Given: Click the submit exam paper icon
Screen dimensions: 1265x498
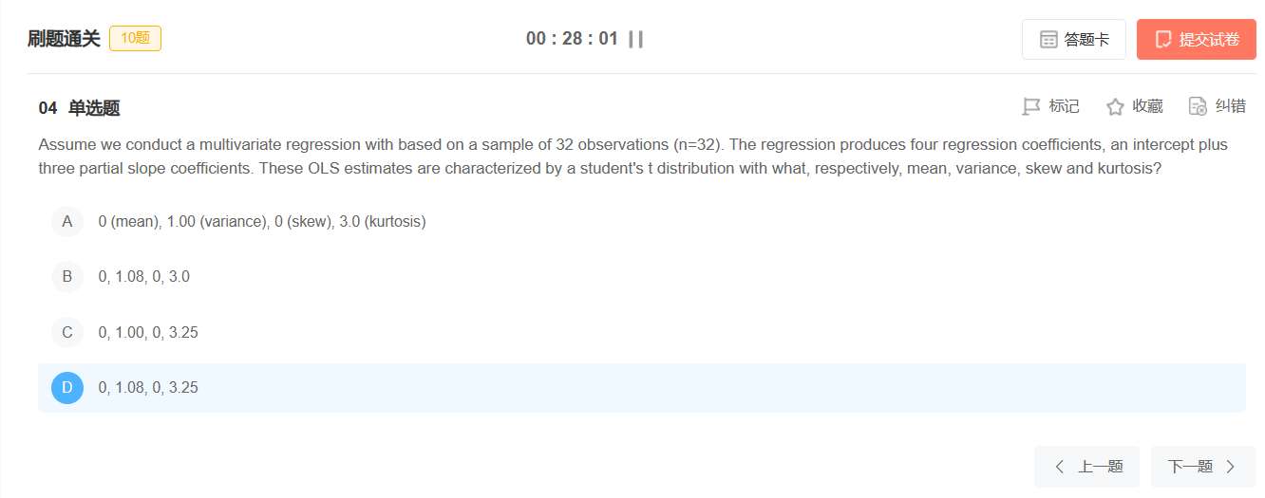Looking at the screenshot, I should (1163, 40).
